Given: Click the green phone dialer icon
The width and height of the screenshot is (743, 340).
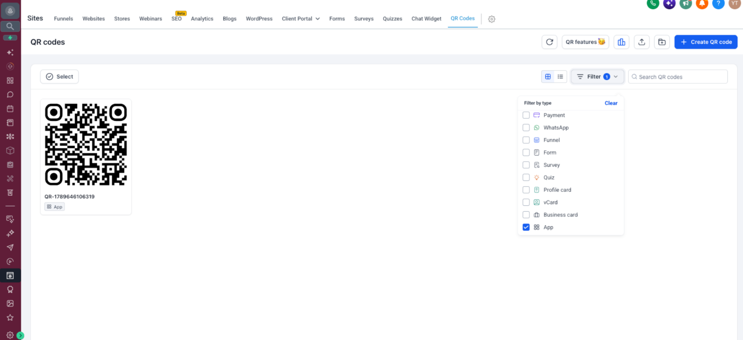Looking at the screenshot, I should [653, 3].
